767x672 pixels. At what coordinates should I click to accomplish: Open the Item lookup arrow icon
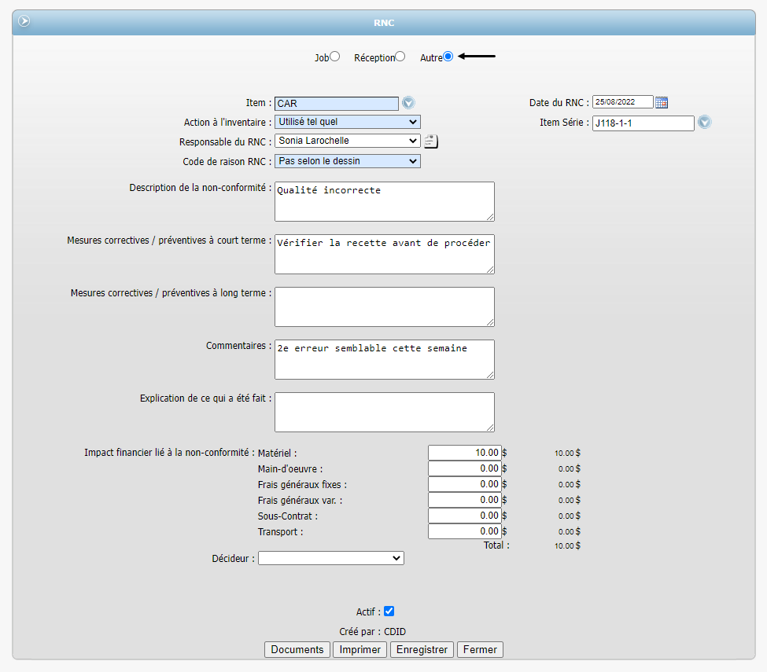[407, 103]
